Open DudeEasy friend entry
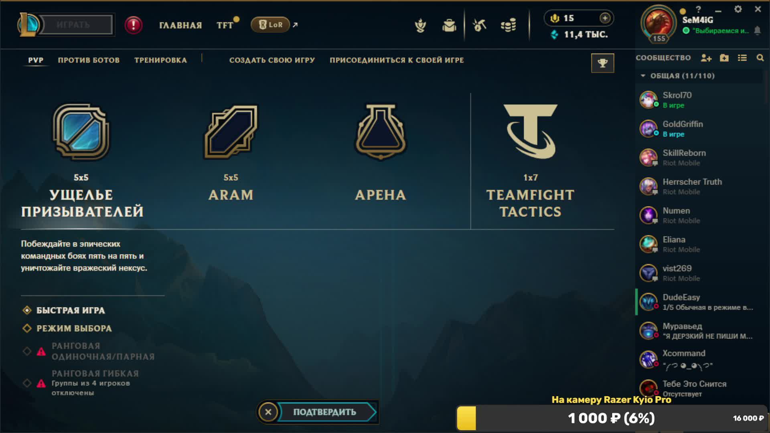Screen dimensions: 770x433 tap(700, 302)
